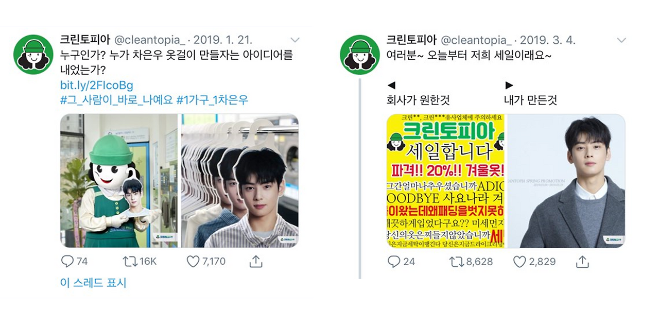The image size is (659, 309).
Task: Open hashtag #1가구_1차은우
Action: pos(213,99)
